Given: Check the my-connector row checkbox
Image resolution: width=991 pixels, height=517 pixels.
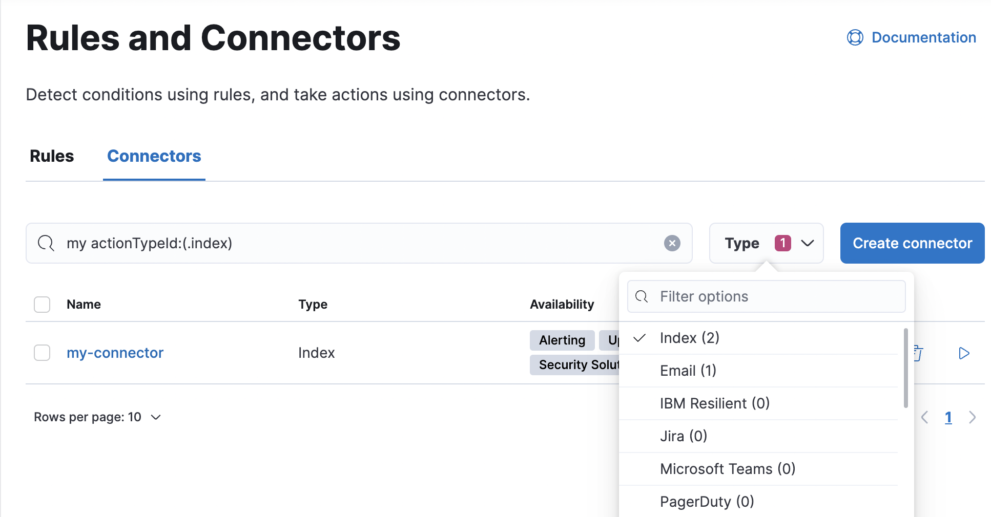Looking at the screenshot, I should (42, 353).
